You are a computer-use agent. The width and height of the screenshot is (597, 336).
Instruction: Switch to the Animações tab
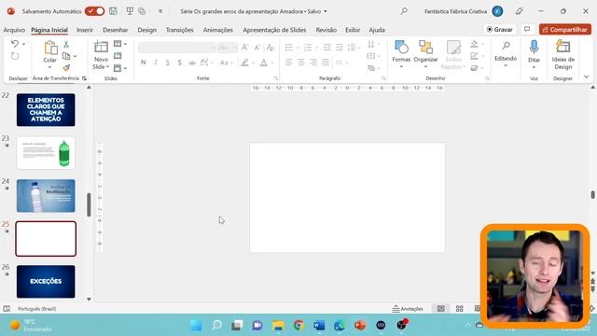[218, 30]
